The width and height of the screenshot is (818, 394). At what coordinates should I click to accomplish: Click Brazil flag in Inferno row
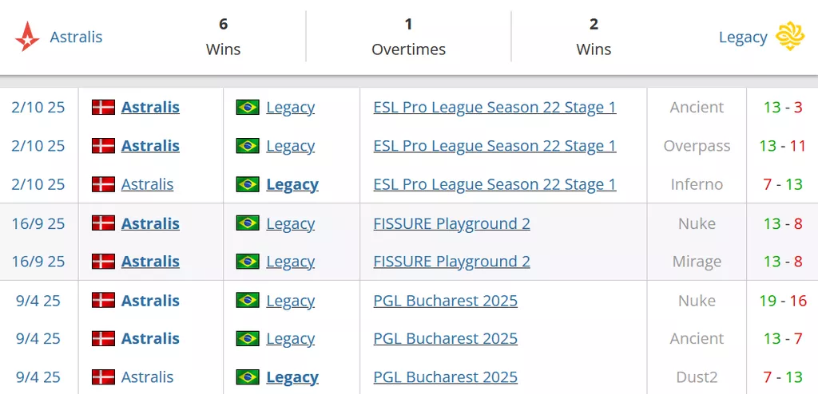(x=248, y=184)
